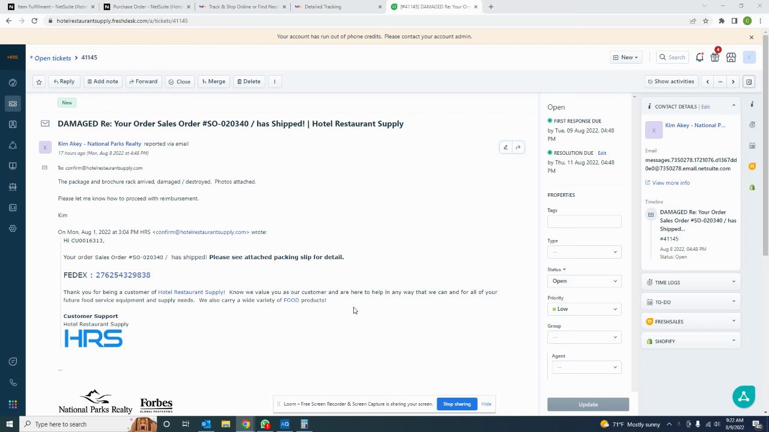Open the gift icon with badge 4
Viewport: 769px width, 432px height.
[715, 57]
